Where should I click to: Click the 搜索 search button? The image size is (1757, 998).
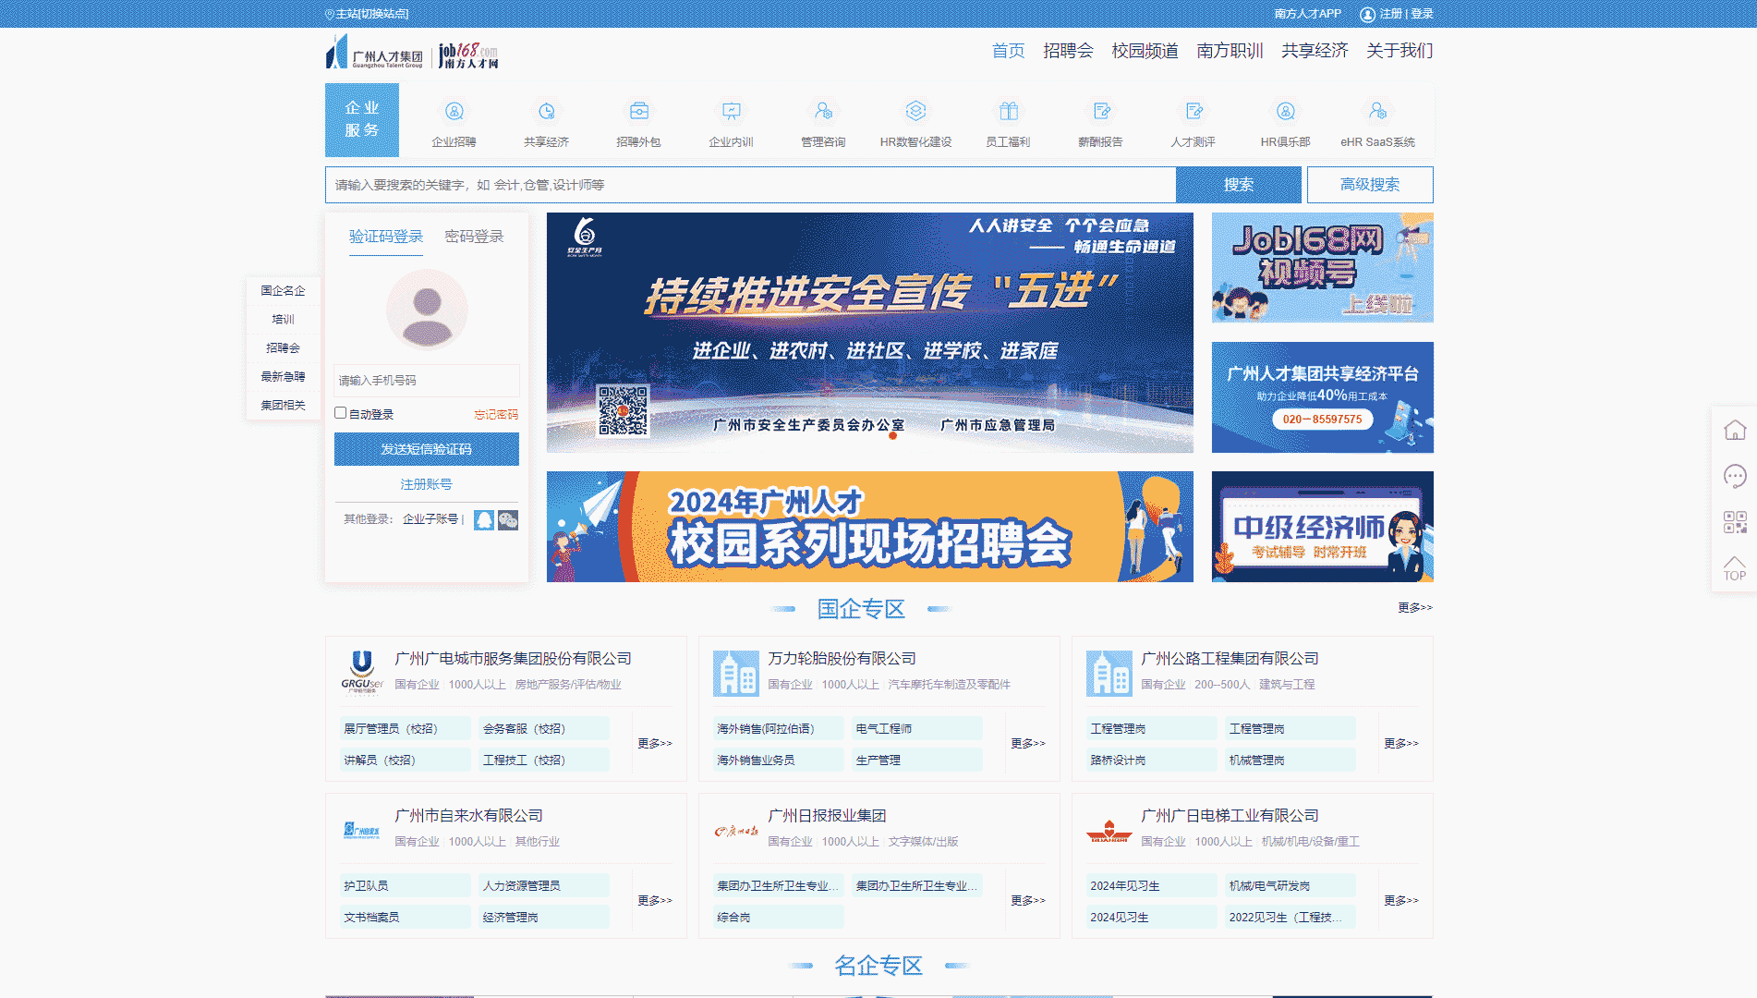tap(1239, 185)
